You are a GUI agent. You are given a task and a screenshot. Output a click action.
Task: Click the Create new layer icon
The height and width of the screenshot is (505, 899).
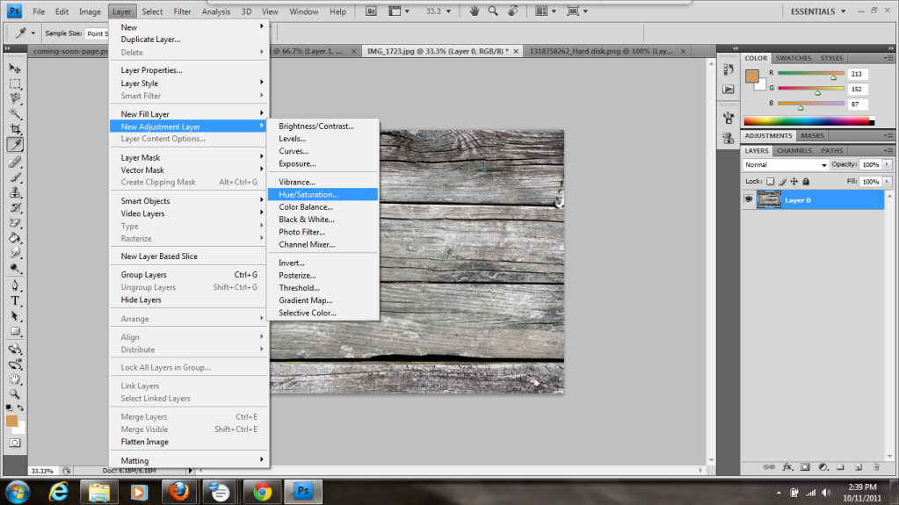(859, 467)
